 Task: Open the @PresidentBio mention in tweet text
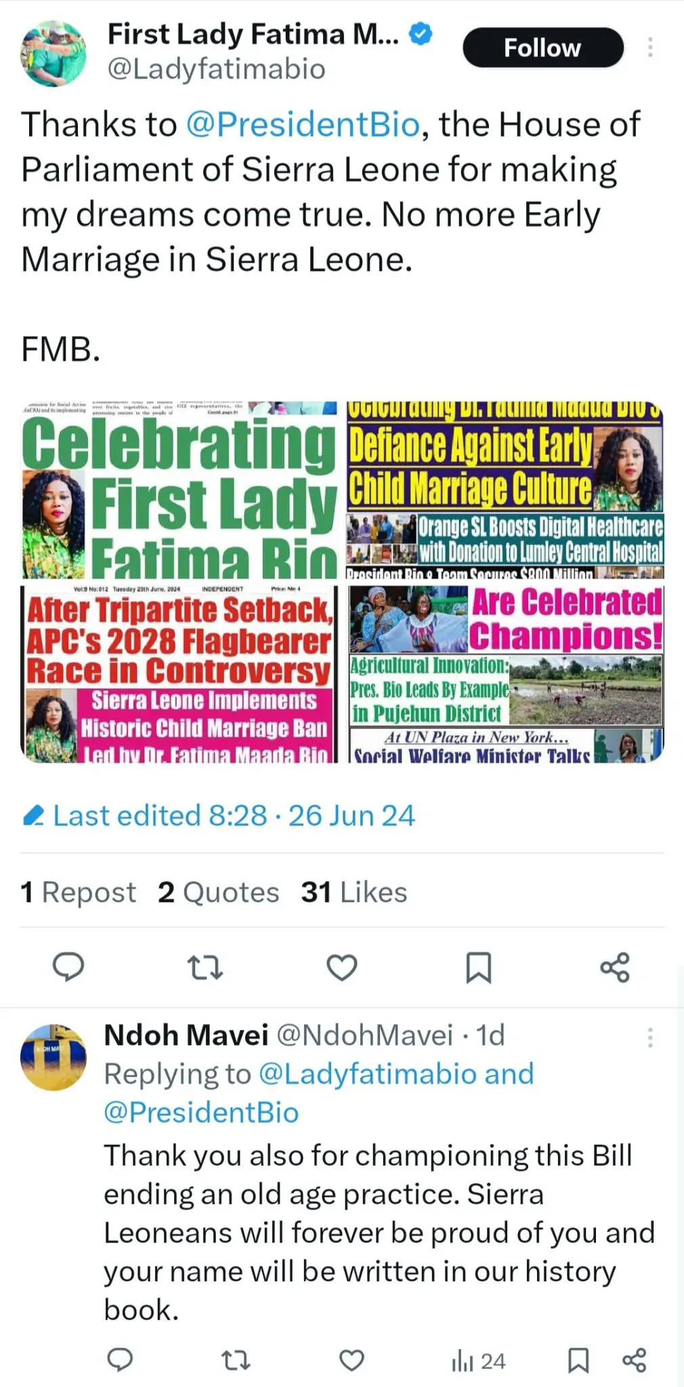click(303, 125)
